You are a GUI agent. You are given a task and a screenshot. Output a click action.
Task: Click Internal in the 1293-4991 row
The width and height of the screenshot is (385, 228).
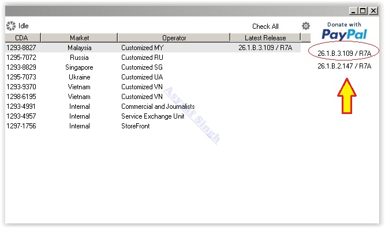tap(79, 107)
